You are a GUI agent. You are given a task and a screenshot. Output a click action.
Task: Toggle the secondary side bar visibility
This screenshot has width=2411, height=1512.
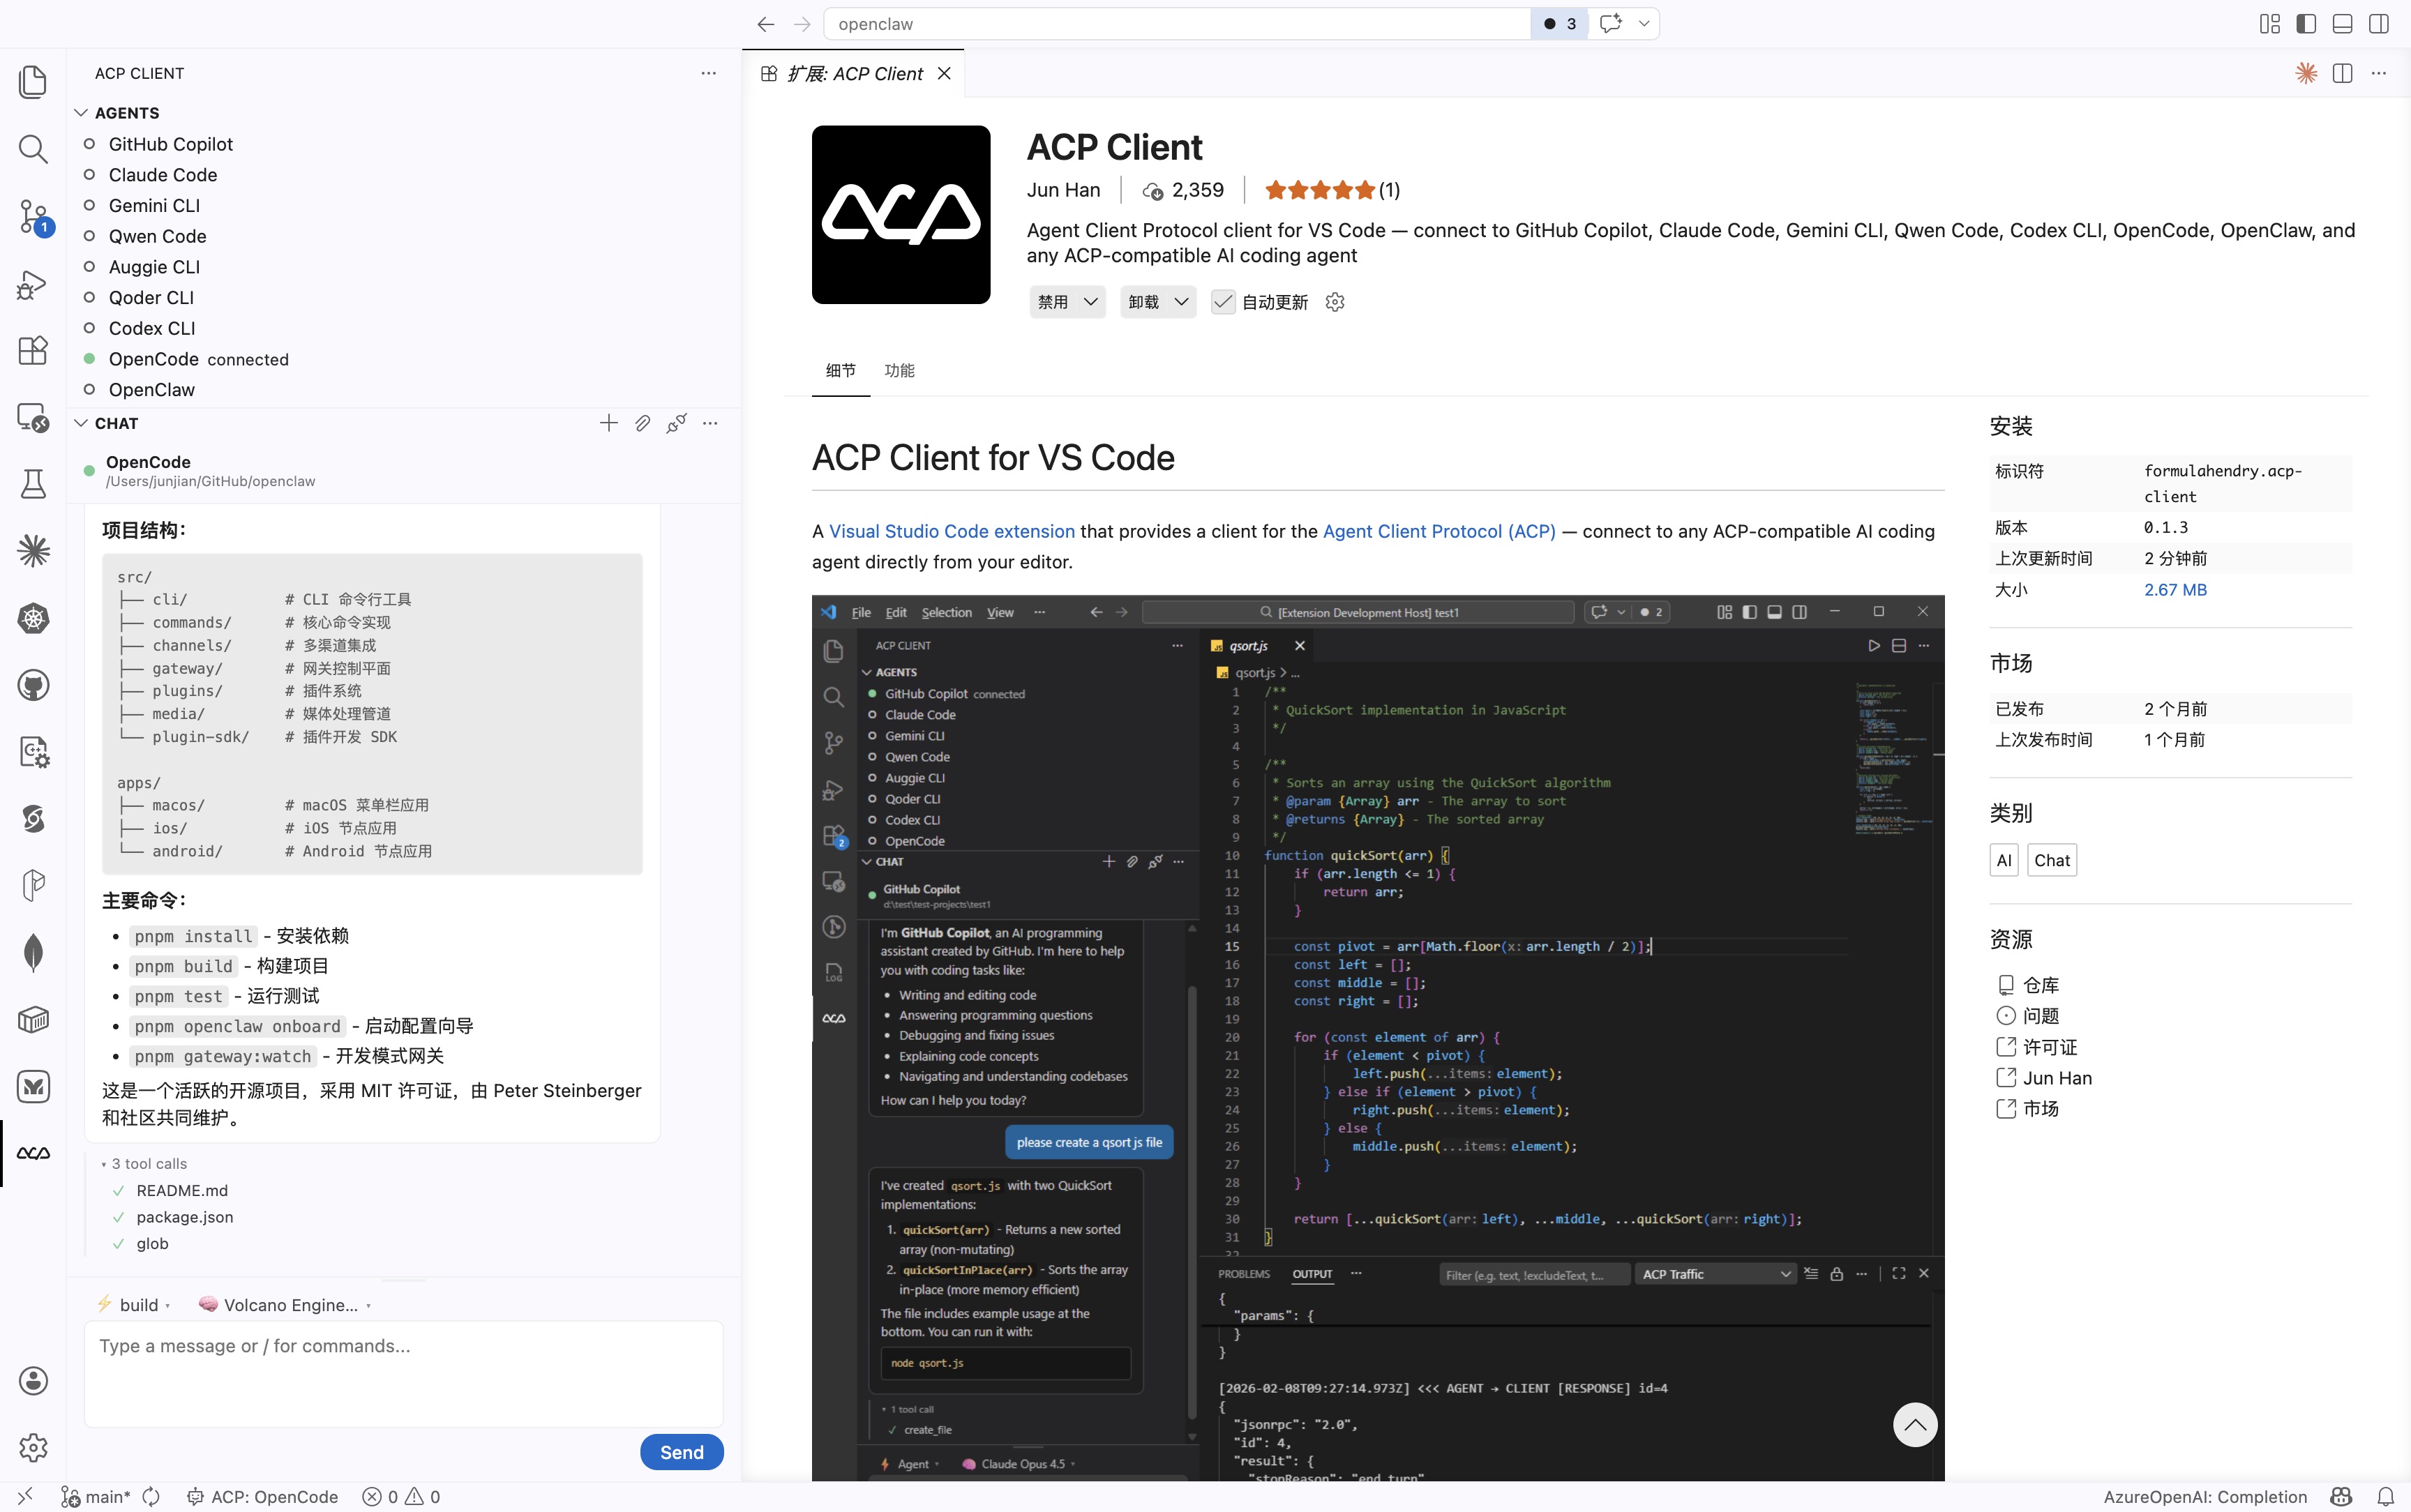click(2379, 24)
